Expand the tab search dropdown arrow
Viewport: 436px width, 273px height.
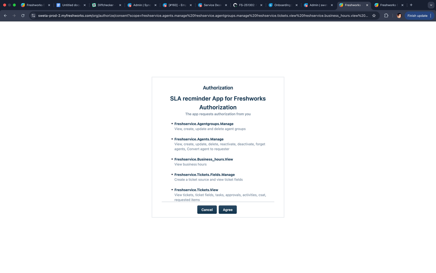(431, 5)
